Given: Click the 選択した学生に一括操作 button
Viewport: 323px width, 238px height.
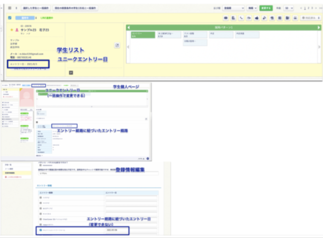Looking at the screenshot, I should click(36, 8).
